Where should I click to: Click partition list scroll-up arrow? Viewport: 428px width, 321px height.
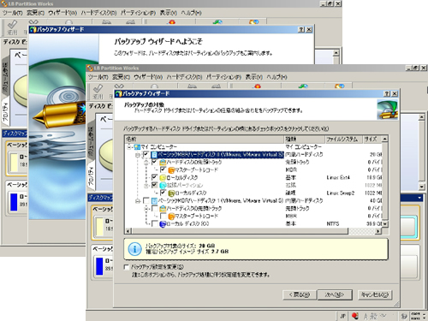pos(385,140)
